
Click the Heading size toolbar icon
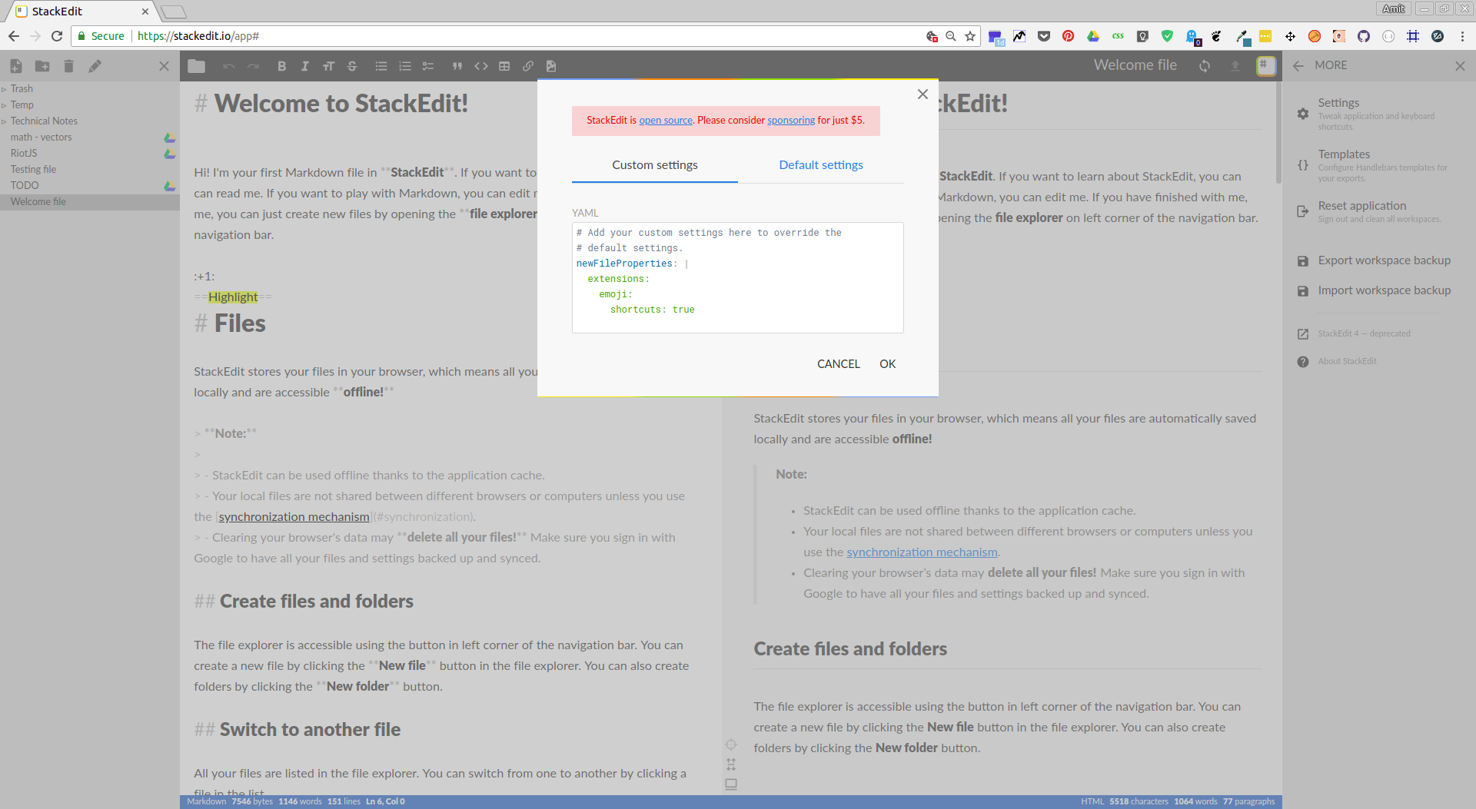click(328, 66)
